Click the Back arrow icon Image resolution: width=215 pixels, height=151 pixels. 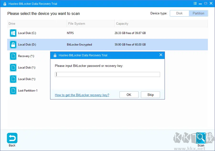(12, 138)
